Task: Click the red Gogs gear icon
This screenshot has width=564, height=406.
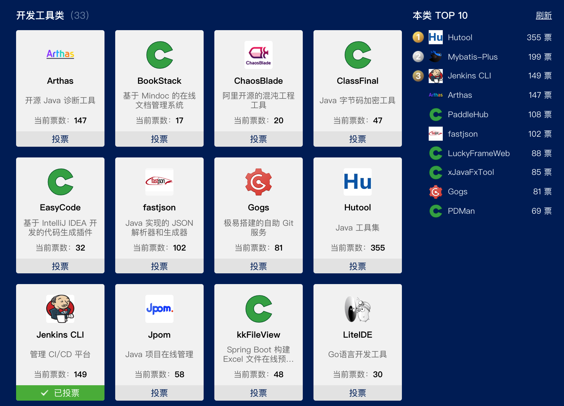Action: click(x=258, y=182)
